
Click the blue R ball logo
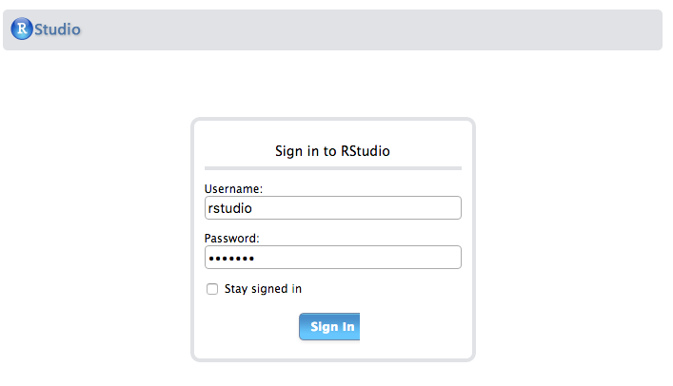click(x=22, y=29)
